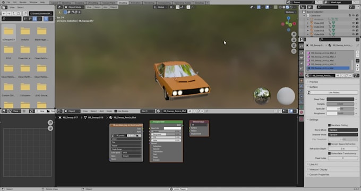Viewport: 361px width, 191px height.
Task: Select Cube.004 in the outliner
Action: 319,34
